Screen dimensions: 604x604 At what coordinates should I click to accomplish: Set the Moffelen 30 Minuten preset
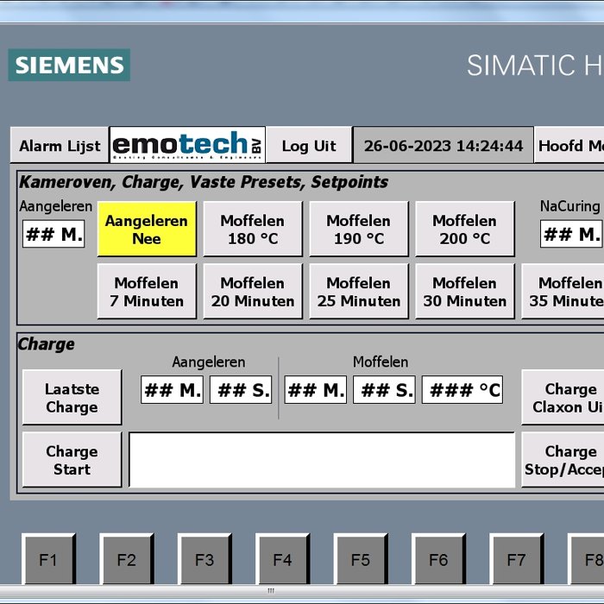pos(465,292)
